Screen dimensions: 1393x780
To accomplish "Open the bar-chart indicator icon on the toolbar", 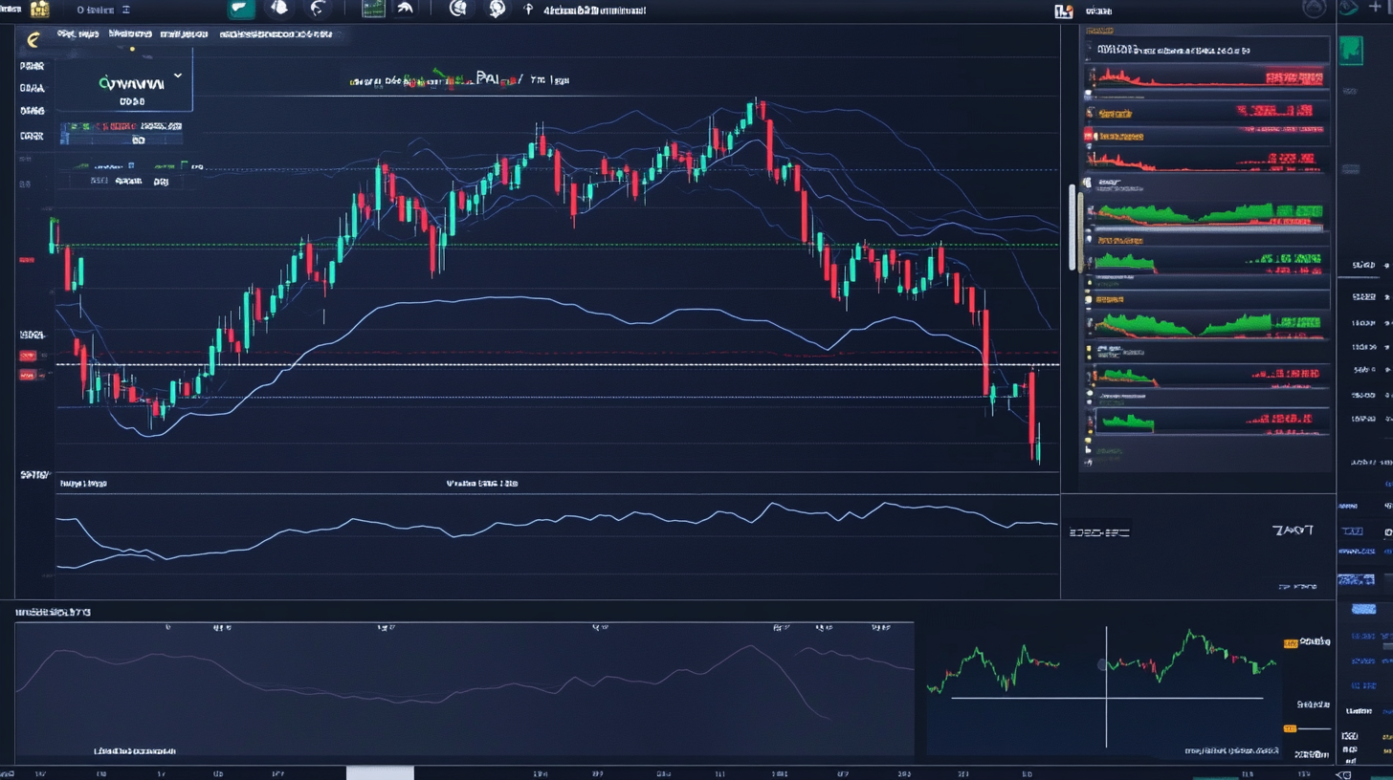I will [372, 10].
